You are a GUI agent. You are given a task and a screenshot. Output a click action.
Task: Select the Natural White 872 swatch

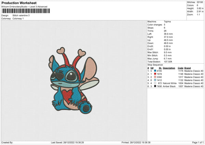pos(155,83)
